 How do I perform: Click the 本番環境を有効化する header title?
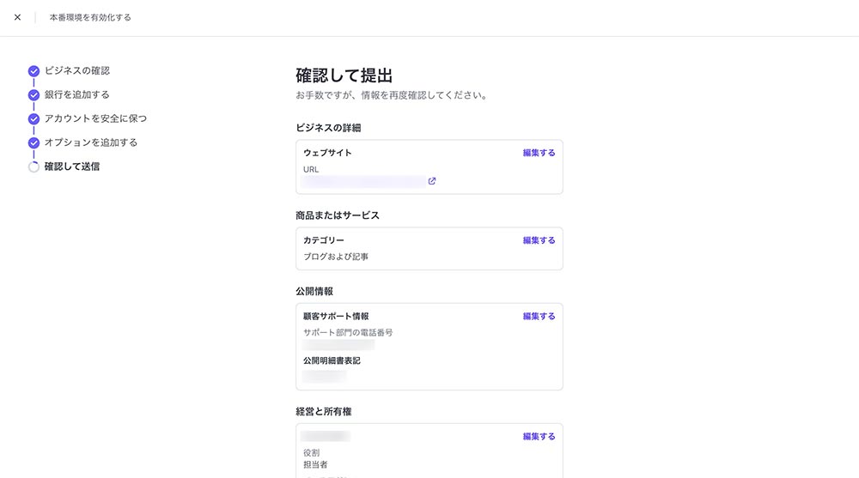(x=90, y=17)
